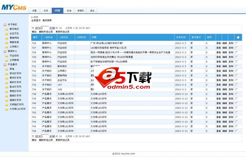Click 删除所选记录 above the table

[46, 32]
